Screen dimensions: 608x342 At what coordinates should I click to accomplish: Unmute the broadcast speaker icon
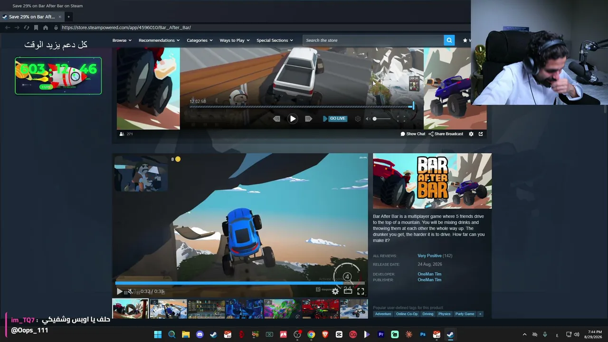[x=368, y=119]
